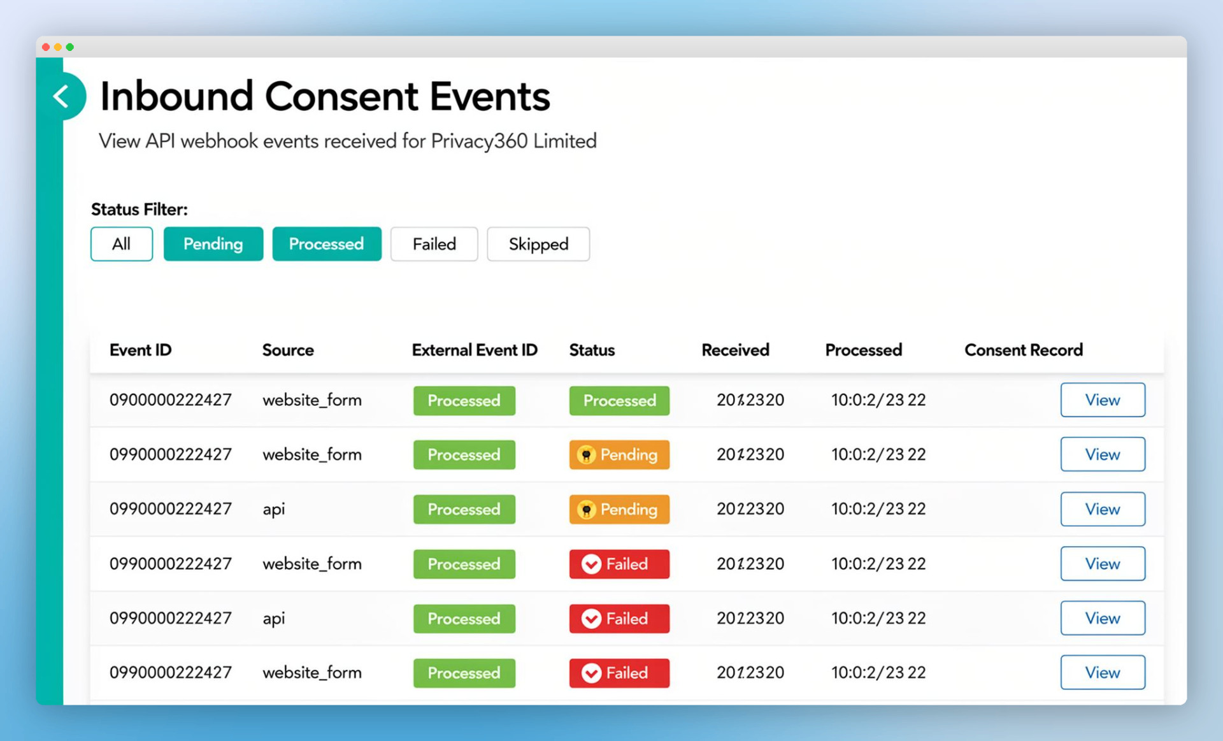Toggle the Pending status filter
Viewport: 1223px width, 741px height.
click(213, 244)
